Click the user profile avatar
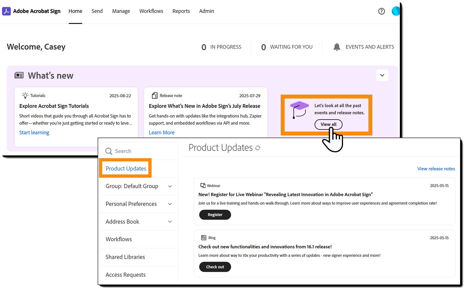The width and height of the screenshot is (464, 288). [395, 11]
